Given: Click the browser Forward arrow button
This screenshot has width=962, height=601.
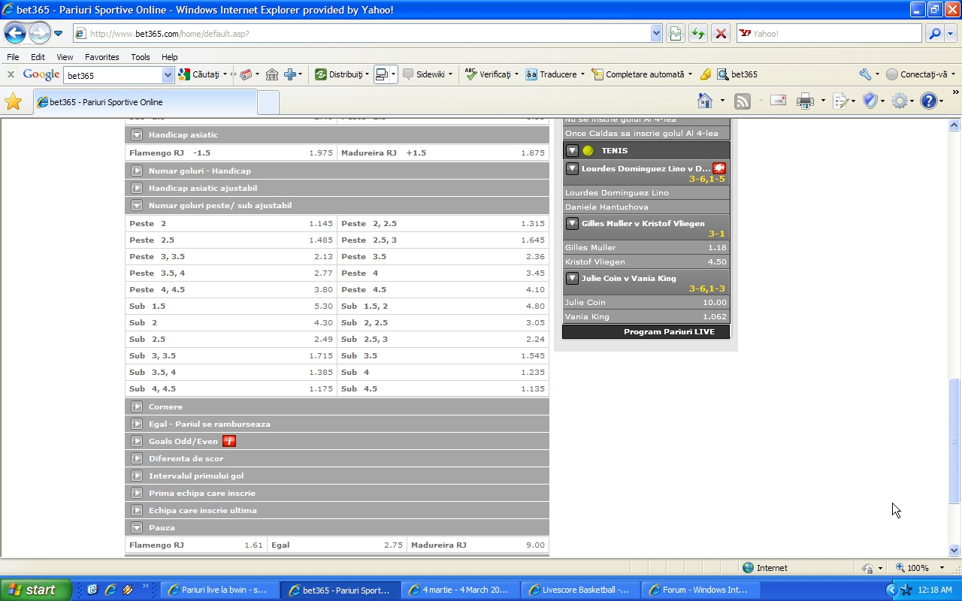Looking at the screenshot, I should tap(39, 33).
